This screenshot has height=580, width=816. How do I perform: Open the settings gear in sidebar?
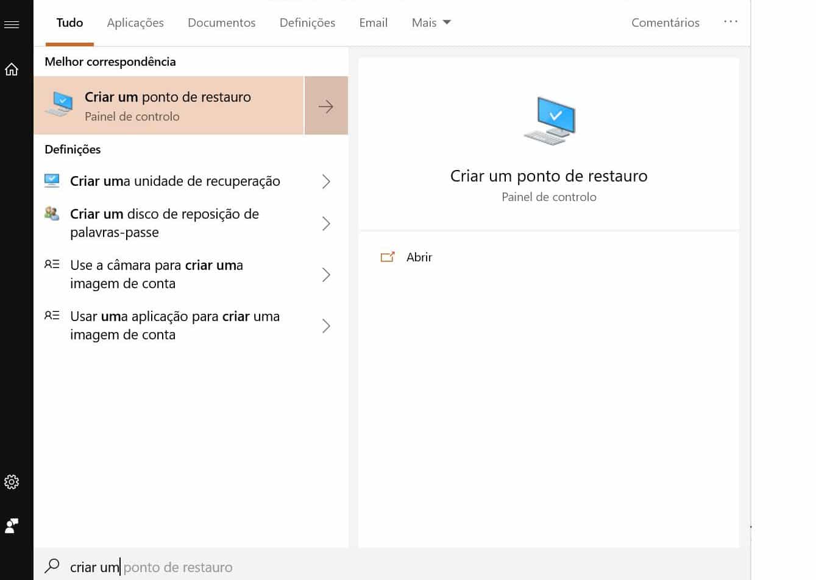pos(12,482)
